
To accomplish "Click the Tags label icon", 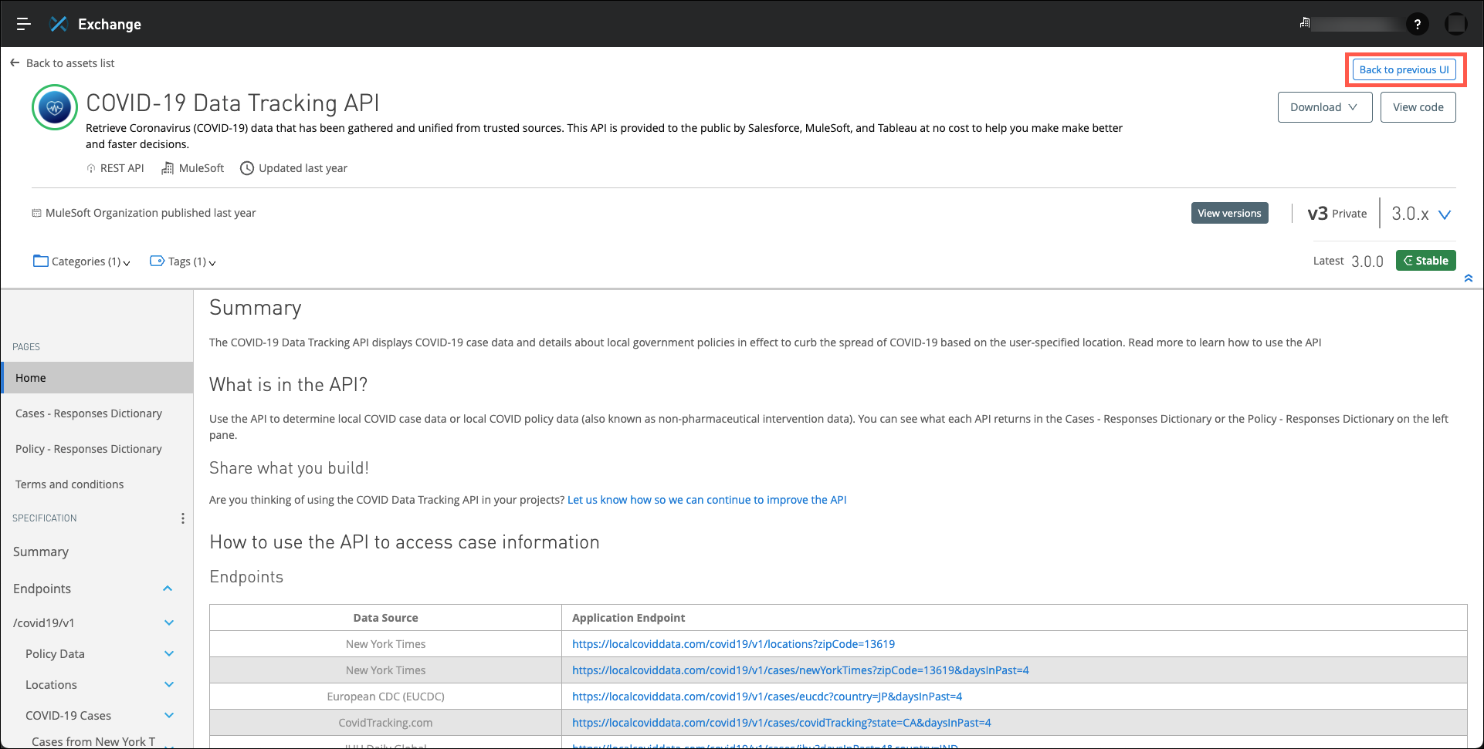I will click(158, 261).
